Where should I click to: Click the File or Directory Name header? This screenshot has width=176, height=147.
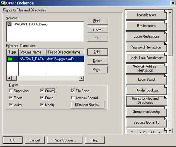(x=65, y=52)
